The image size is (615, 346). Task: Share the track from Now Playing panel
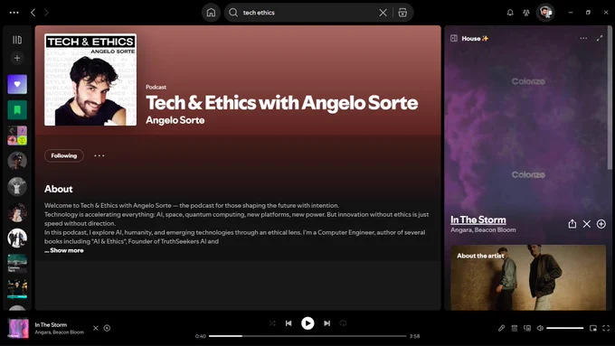click(572, 224)
